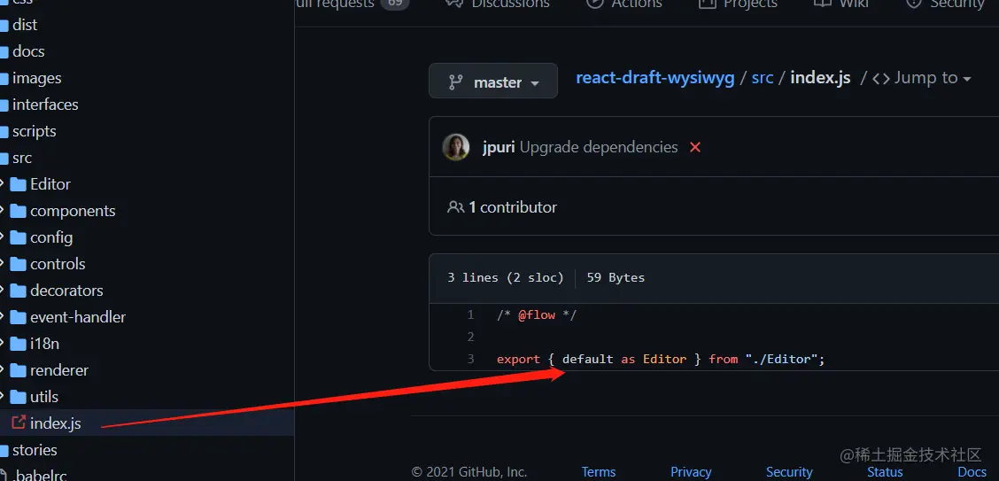Screen dimensions: 999x481
Task: Open Pull requests tab
Action: 352,4
